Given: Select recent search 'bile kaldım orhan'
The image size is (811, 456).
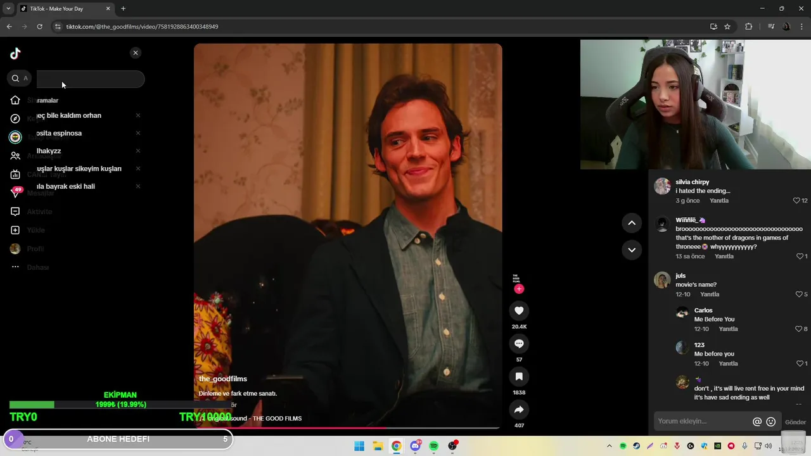Looking at the screenshot, I should [69, 115].
